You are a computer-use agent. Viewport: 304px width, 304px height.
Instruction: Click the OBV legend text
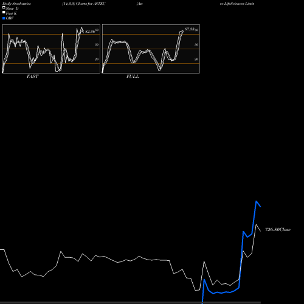[x=10, y=18]
